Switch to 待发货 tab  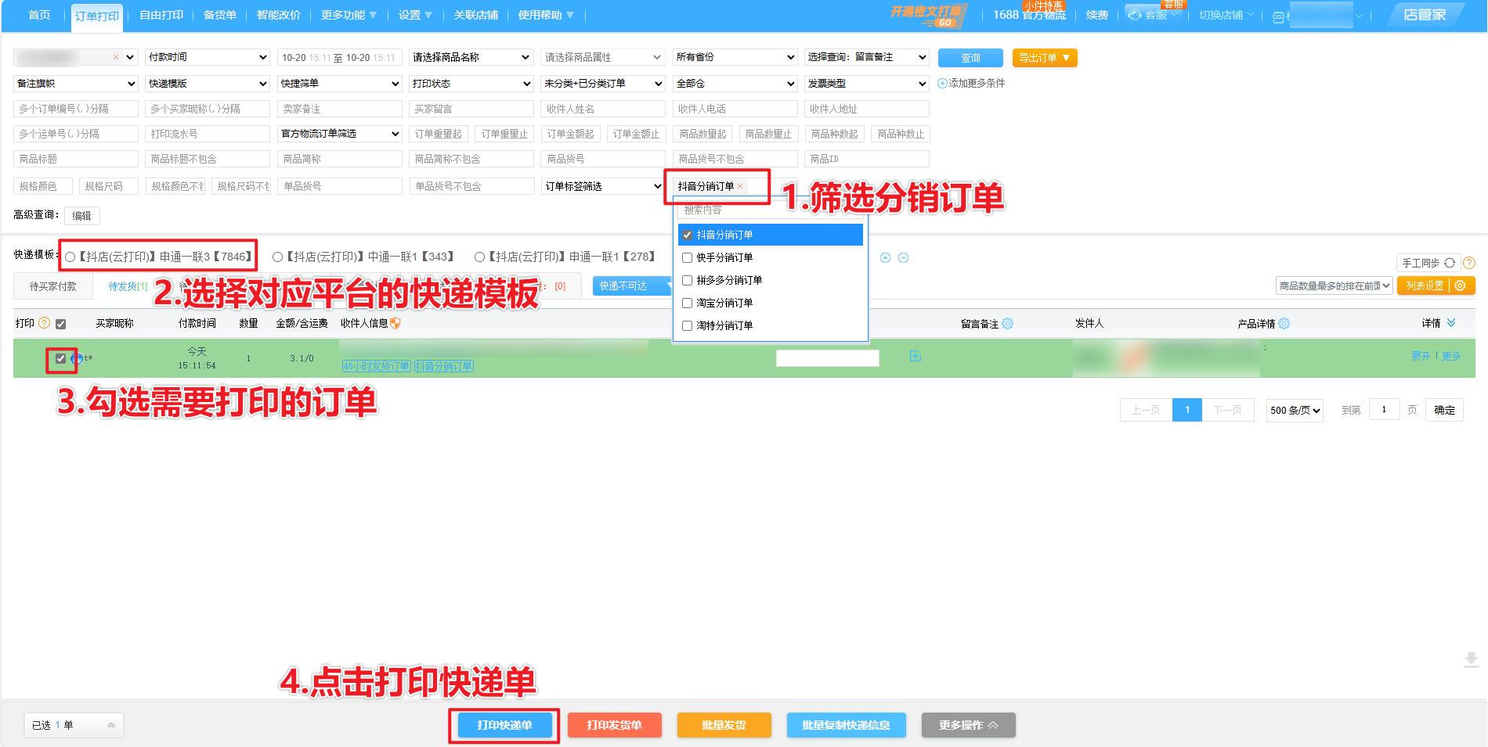pos(128,286)
